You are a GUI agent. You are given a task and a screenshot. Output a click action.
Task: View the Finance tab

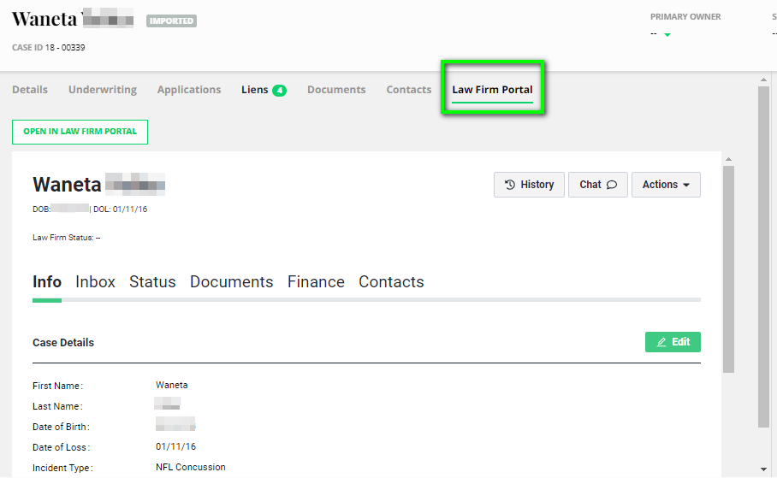tap(316, 282)
